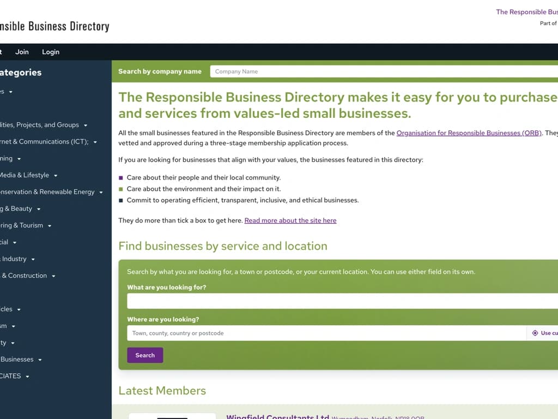Select the Search by company name label
The width and height of the screenshot is (558, 419).
point(160,71)
